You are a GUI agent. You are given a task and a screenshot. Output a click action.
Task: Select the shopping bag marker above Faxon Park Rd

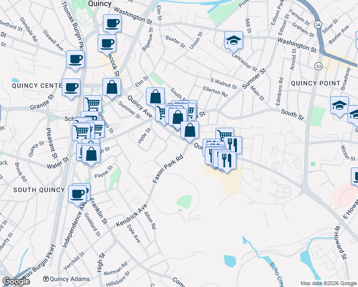[x=190, y=131]
